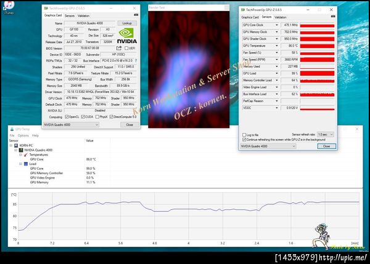Click the BIOS export share icon
This screenshot has height=264, width=370.
click(119, 48)
